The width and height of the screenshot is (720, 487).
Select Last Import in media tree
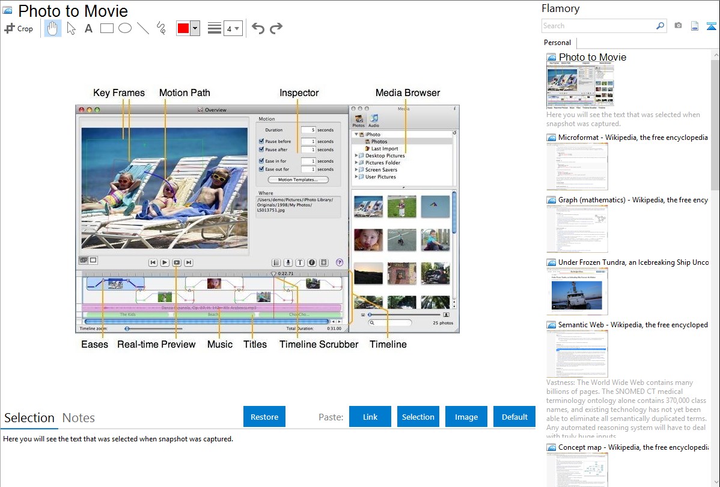(x=384, y=149)
